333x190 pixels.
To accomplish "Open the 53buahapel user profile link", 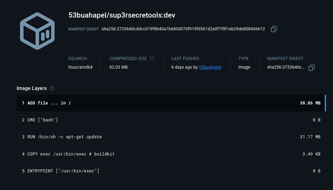I will pyautogui.click(x=210, y=67).
